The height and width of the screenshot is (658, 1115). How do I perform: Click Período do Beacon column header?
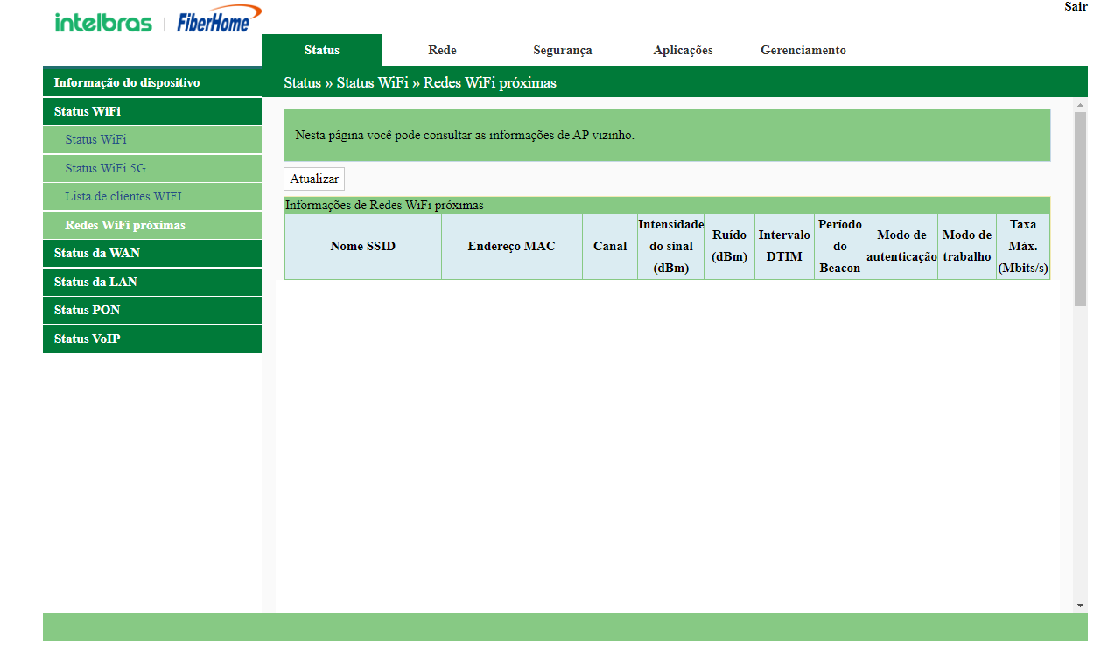[840, 247]
